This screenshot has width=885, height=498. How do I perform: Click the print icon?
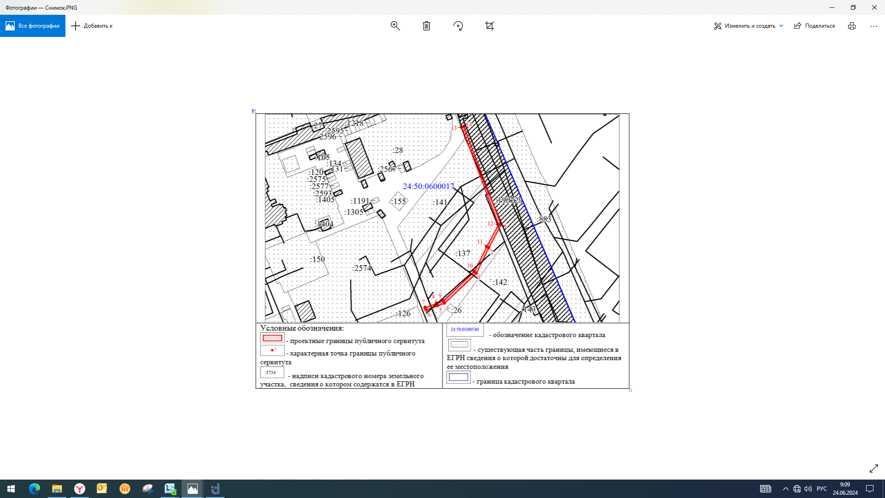pos(851,26)
